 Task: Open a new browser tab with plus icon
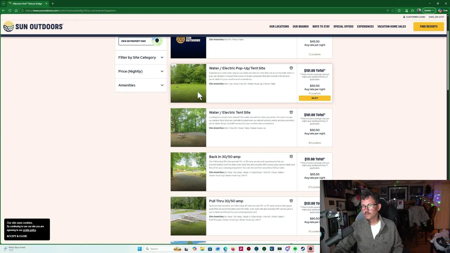click(53, 4)
